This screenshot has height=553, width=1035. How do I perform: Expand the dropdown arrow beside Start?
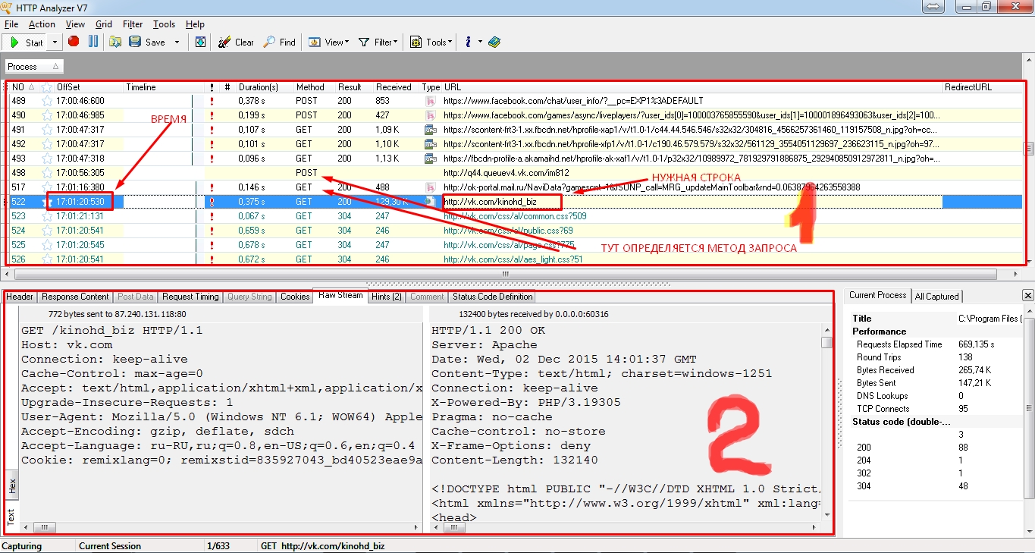click(55, 42)
